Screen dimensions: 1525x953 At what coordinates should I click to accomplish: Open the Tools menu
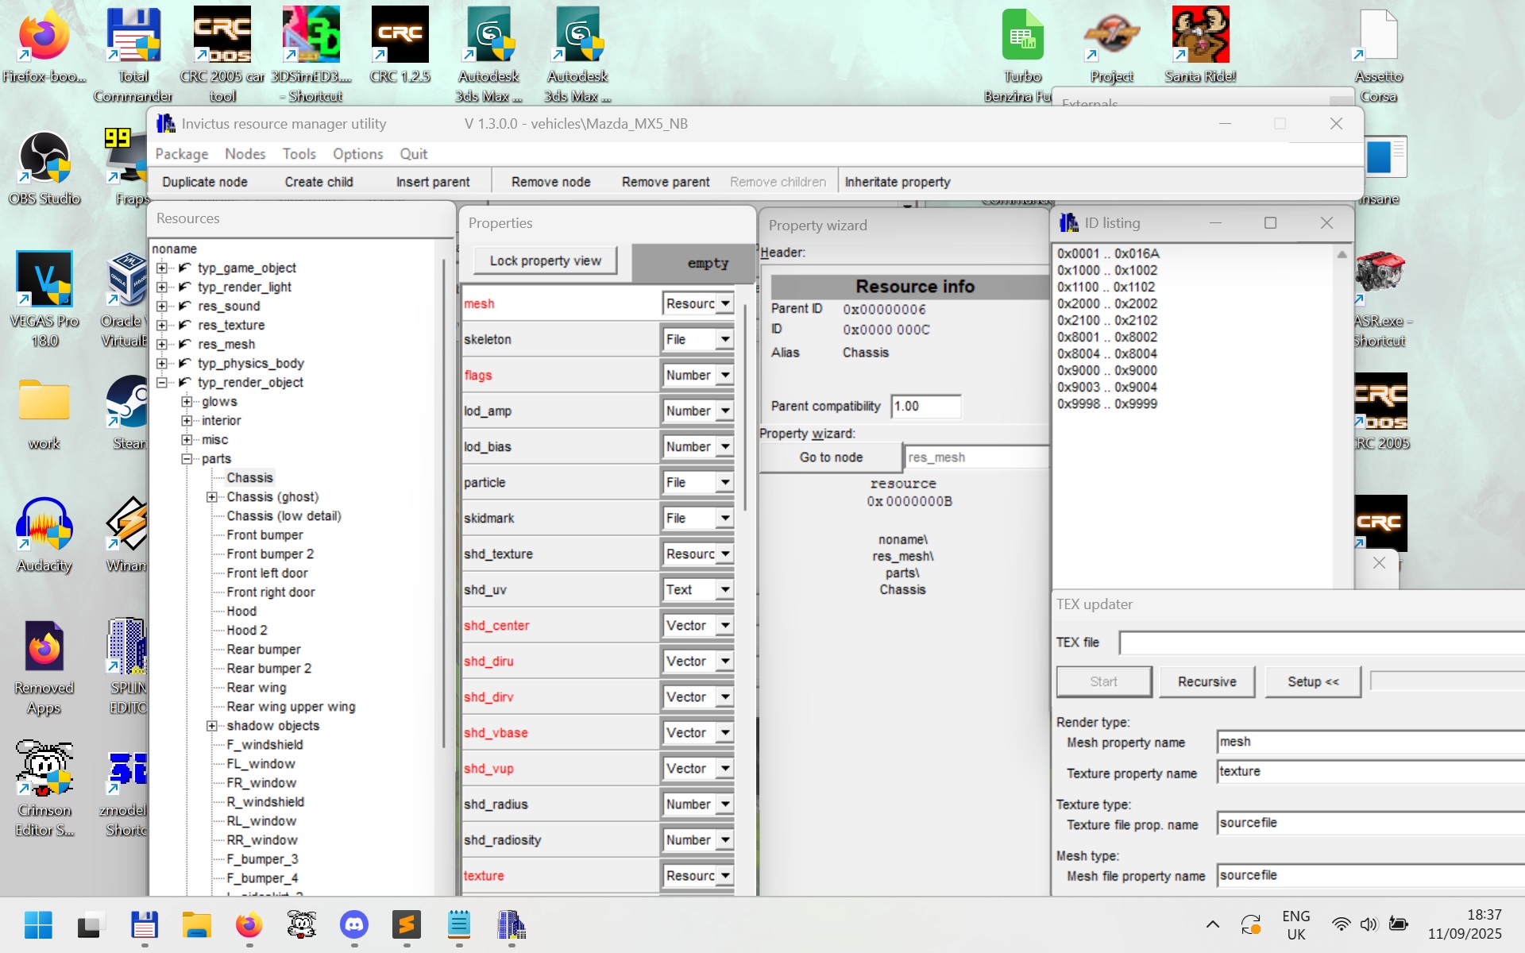[x=299, y=154]
